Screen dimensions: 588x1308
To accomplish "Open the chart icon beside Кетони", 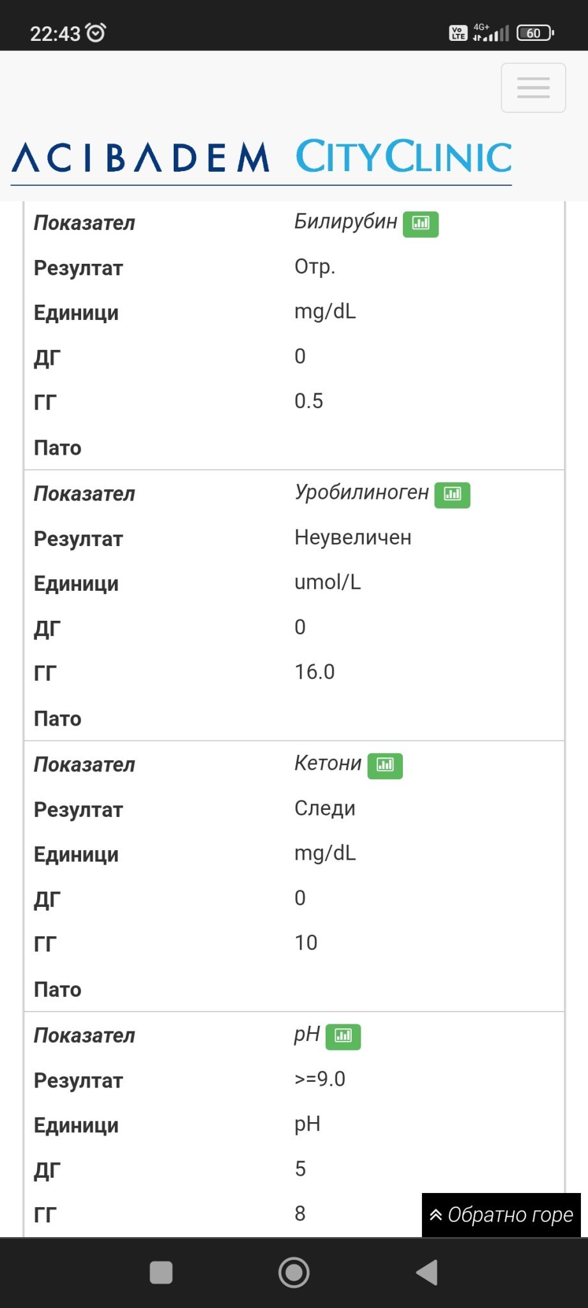I will point(385,765).
